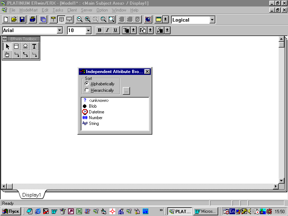The width and height of the screenshot is (288, 216).
Task: Zoom in with the plus magnifier
Action: [x=87, y=19]
